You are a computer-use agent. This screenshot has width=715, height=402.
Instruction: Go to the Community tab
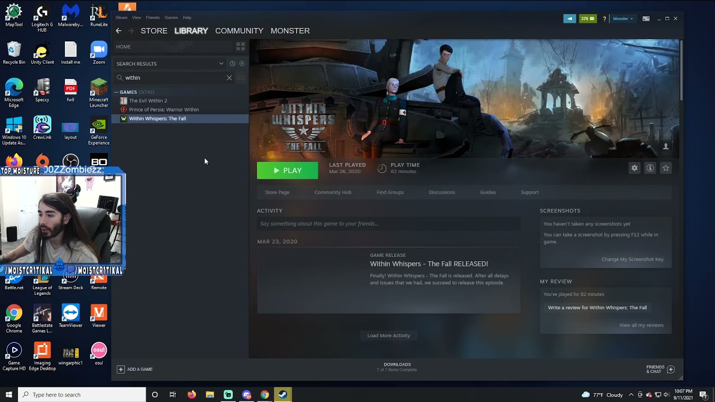click(x=239, y=31)
